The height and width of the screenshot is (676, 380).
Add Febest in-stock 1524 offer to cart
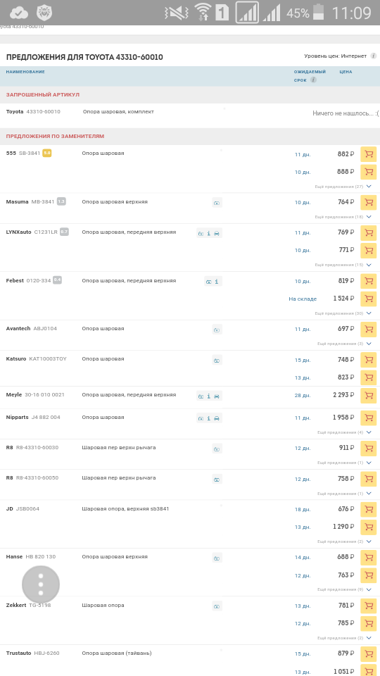[368, 299]
